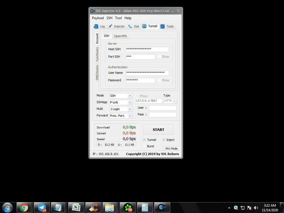The height and width of the screenshot is (213, 284).
Task: Click the Speed 0,0 bps value
Action: [x=129, y=139]
